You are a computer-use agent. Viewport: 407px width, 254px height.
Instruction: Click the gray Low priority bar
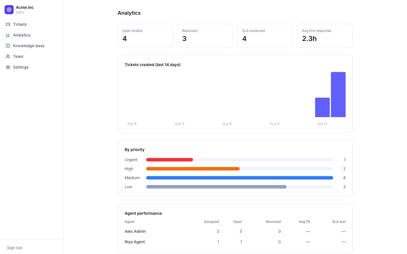pos(216,187)
